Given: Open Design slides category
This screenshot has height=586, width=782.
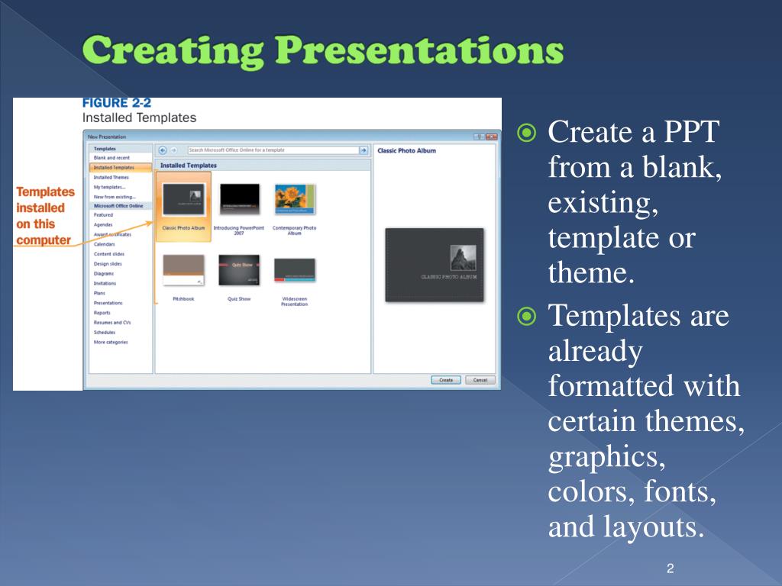Looking at the screenshot, I should point(108,264).
